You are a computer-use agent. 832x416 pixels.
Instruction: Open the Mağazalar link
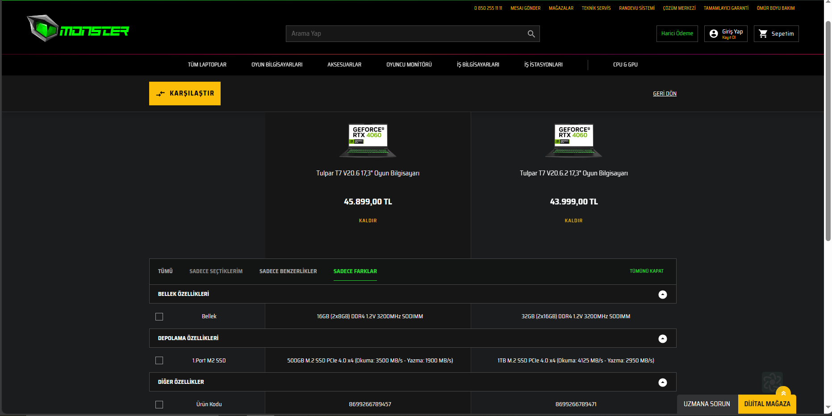tap(561, 8)
